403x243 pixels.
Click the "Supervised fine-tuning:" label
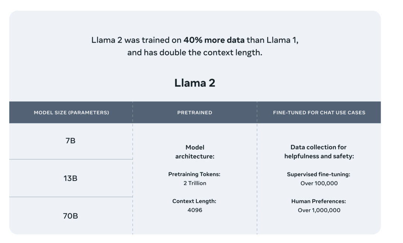[319, 175]
